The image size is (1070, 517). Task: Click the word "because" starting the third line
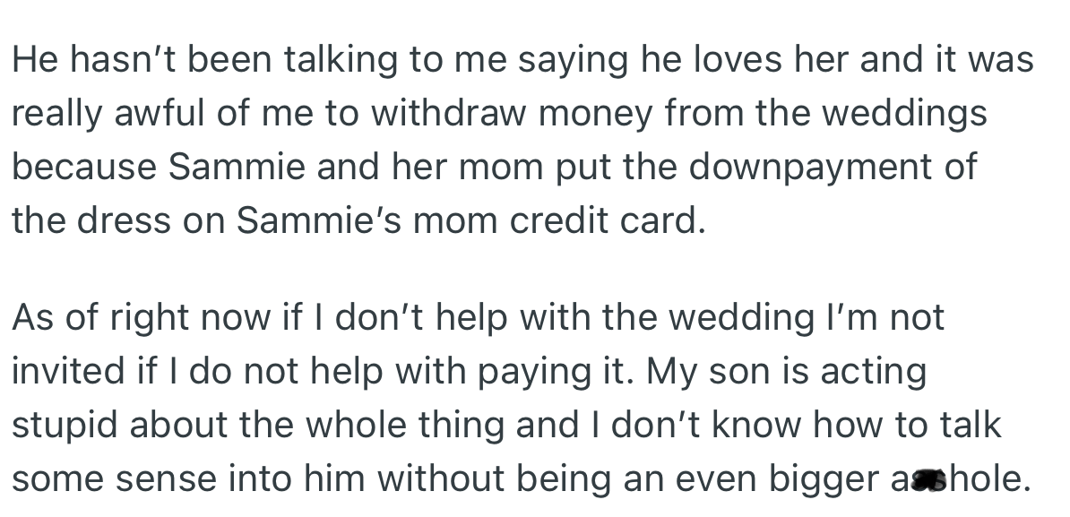click(x=84, y=167)
